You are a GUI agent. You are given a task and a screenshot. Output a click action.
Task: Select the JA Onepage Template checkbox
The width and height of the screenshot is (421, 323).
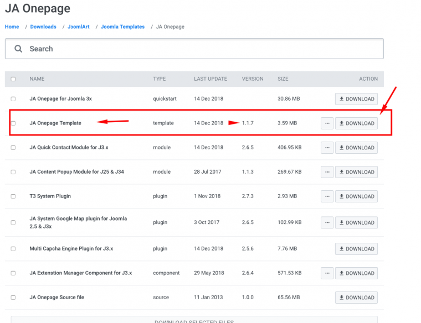pos(13,123)
